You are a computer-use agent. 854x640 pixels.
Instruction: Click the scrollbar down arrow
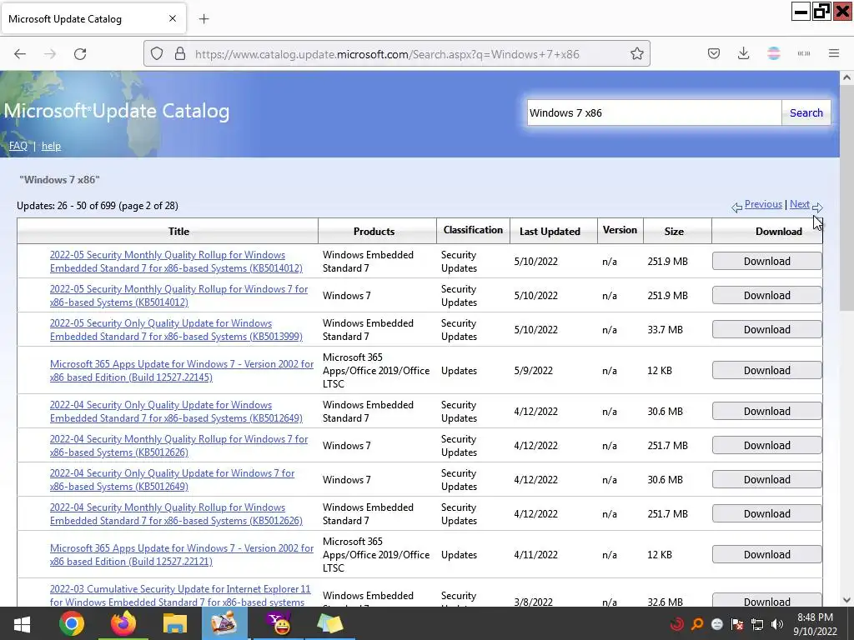tap(846, 600)
